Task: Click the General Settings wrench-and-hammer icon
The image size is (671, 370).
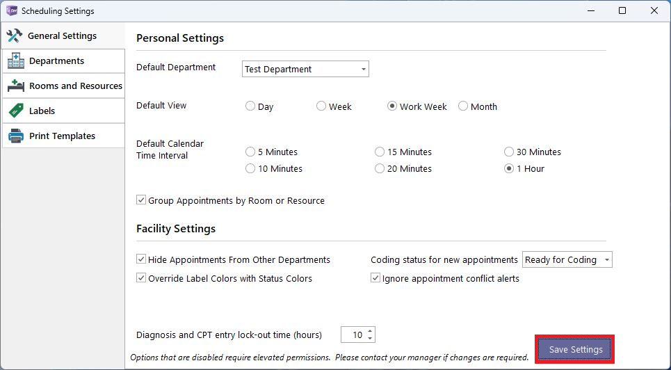Action: pyautogui.click(x=15, y=35)
